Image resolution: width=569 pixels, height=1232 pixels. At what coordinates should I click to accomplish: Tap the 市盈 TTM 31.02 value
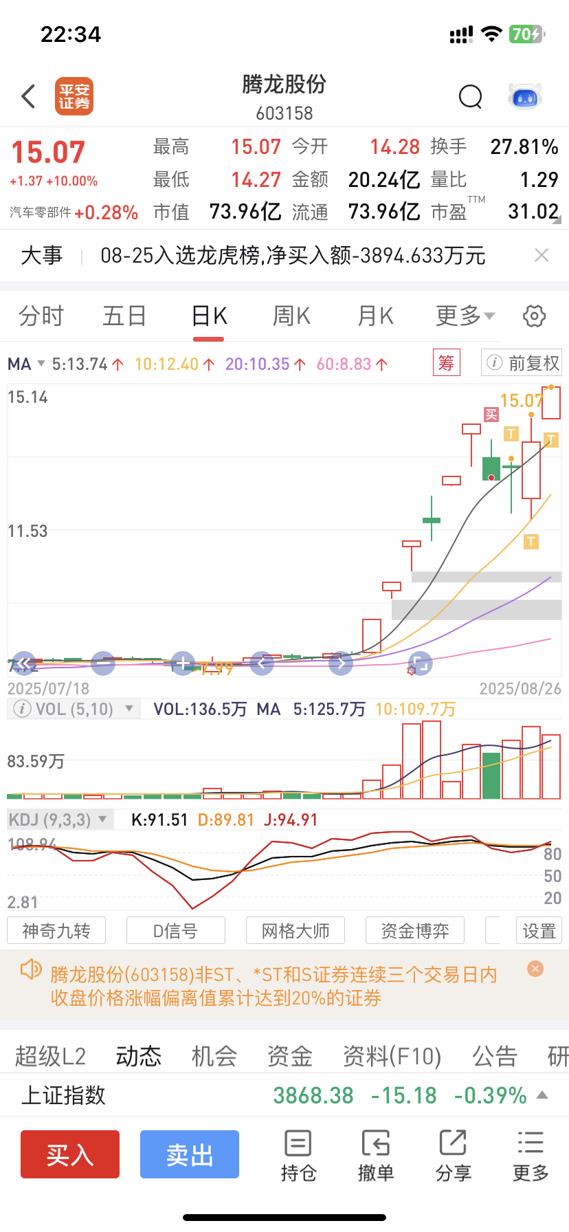coord(533,212)
